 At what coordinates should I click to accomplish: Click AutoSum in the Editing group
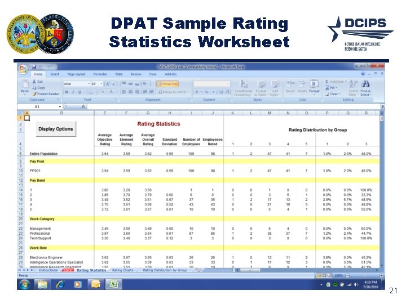336,82
